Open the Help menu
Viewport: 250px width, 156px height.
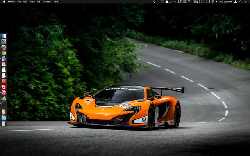pos(56,2)
